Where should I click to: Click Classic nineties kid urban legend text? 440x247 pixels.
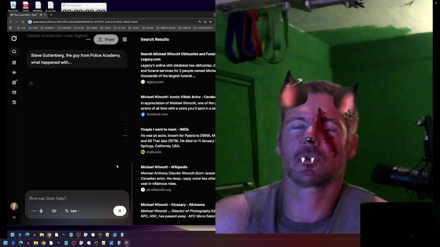click(x=57, y=35)
